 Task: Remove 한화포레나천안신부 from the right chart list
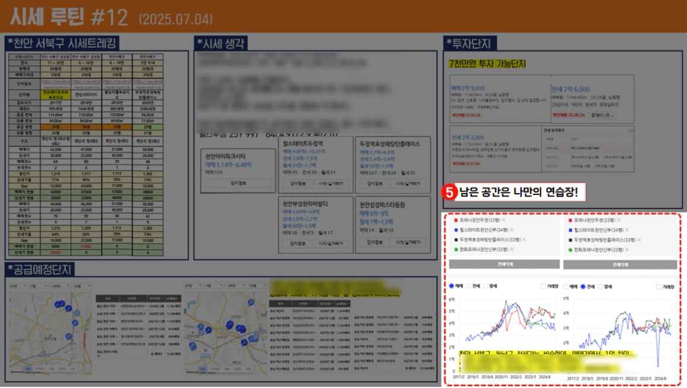coord(627,251)
